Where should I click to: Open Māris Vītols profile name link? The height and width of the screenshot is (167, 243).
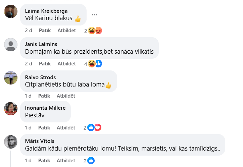tap(40, 141)
